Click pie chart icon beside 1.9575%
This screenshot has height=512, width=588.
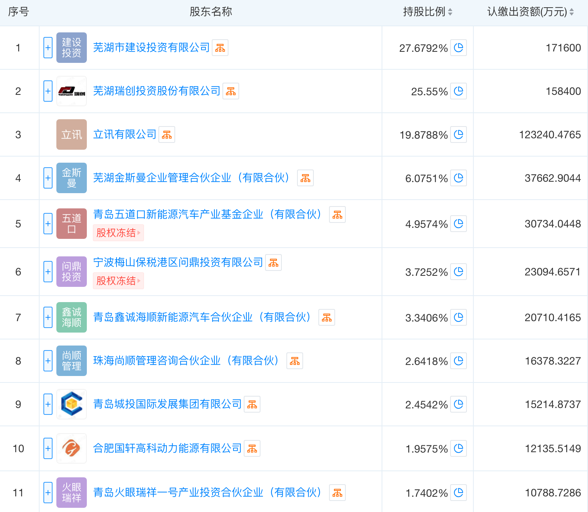[459, 448]
